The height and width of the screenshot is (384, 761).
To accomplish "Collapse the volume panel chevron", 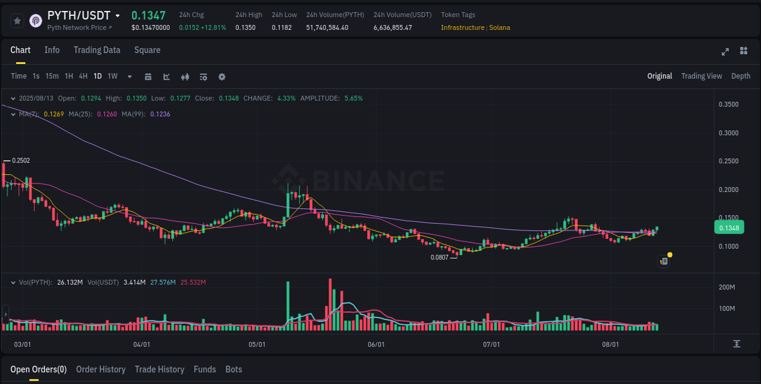I will (x=13, y=282).
